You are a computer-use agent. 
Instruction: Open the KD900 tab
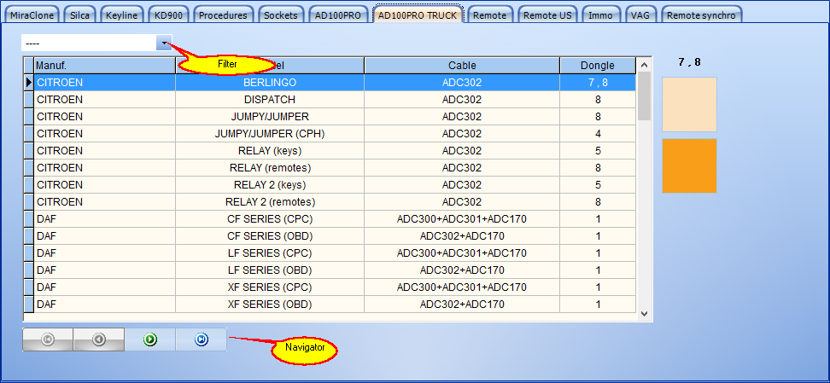168,15
